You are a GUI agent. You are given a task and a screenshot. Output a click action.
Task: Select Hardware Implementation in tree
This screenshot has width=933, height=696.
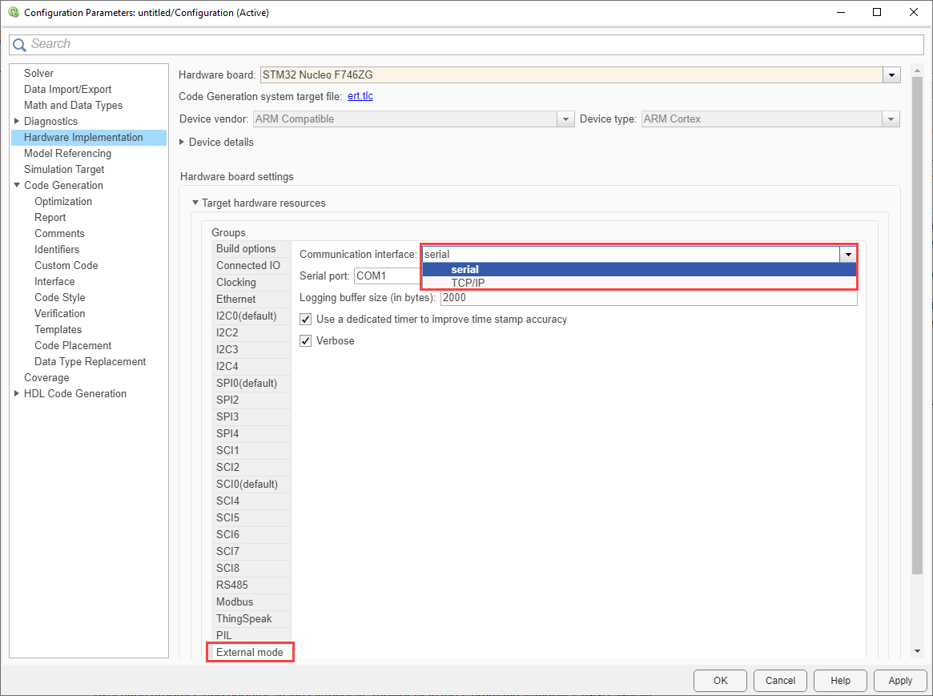[89, 138]
